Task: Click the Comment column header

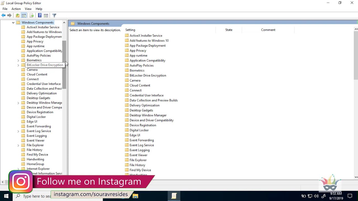Action: [268, 30]
